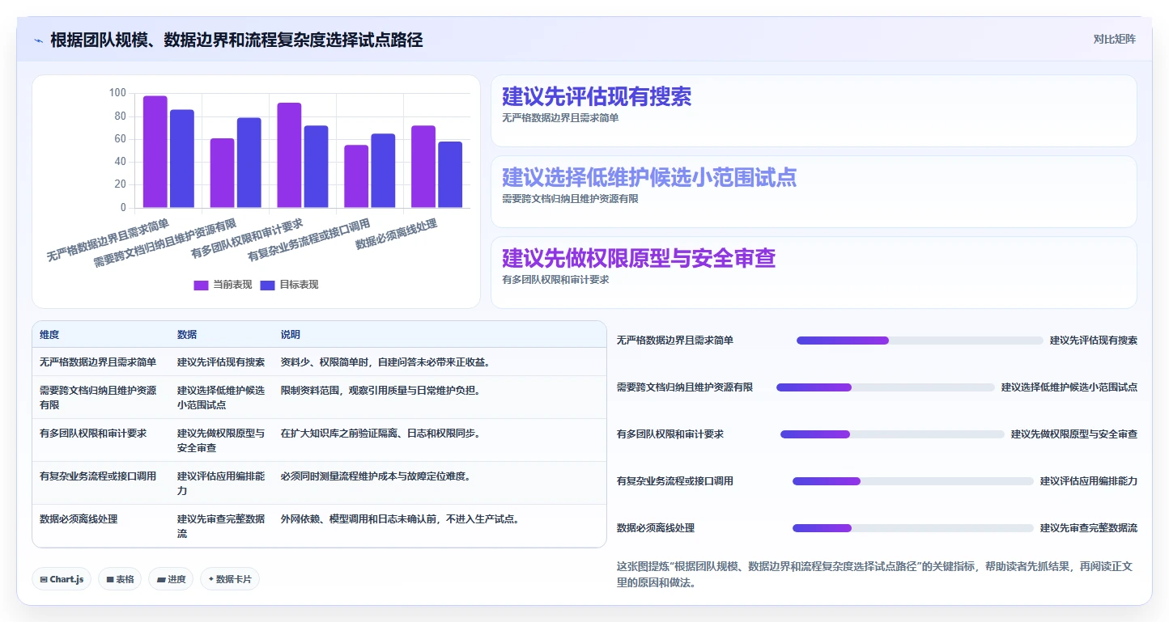
Task: Select the 目标表现 bar for 需要跨文档归纳且维护资源有限
Action: pyautogui.click(x=249, y=163)
